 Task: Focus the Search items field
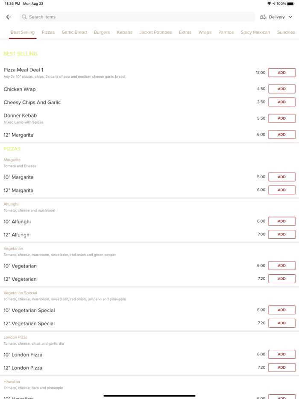pyautogui.click(x=137, y=17)
